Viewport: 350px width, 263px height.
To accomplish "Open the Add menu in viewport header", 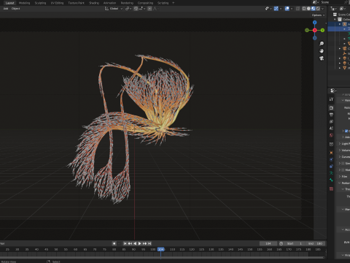I will 6,9.
